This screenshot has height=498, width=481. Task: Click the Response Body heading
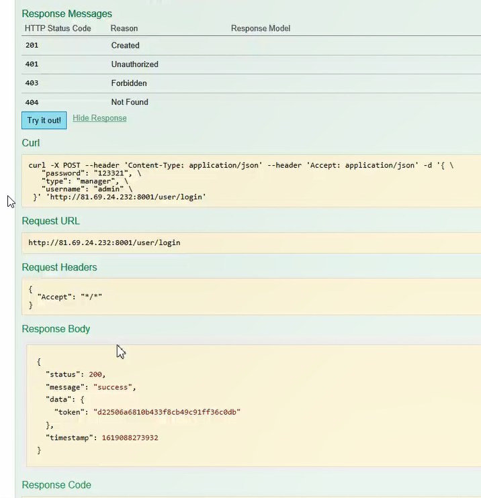click(56, 329)
